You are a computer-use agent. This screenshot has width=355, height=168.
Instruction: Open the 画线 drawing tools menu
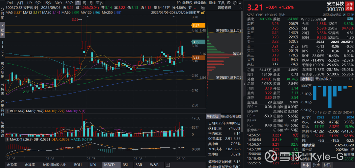(x=212, y=3)
